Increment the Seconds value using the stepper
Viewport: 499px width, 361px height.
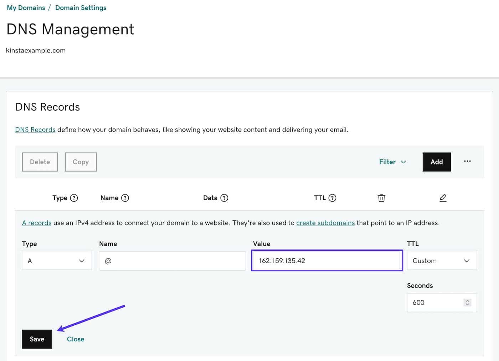point(467,301)
